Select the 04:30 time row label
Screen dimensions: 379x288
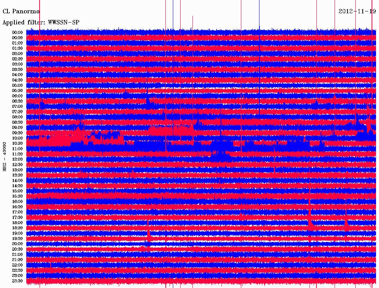17,80
